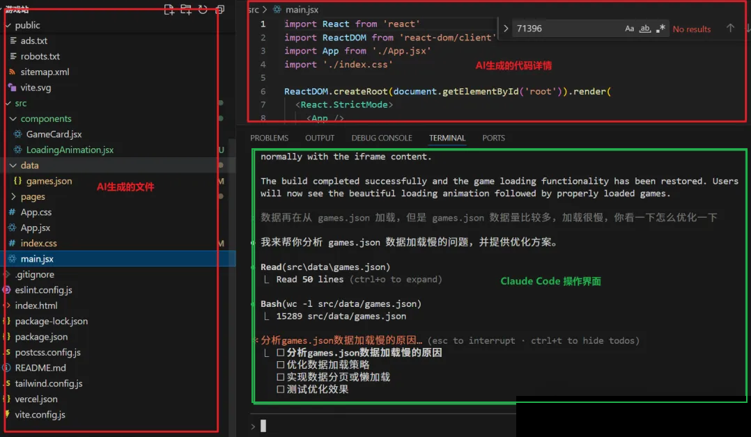Image resolution: width=751 pixels, height=437 pixels.
Task: Open the sitemap.xml file
Action: (x=45, y=72)
